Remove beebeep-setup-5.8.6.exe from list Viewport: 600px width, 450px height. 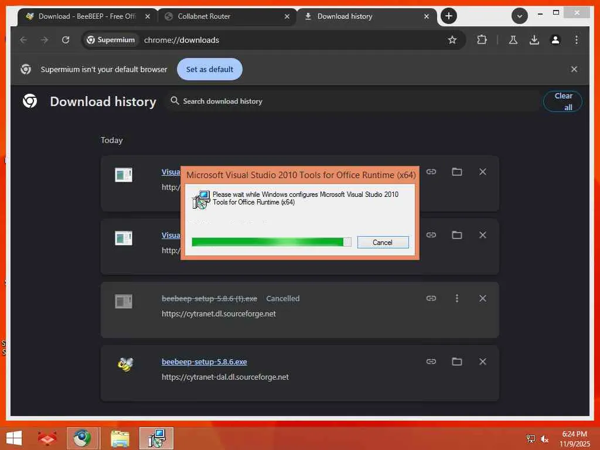click(x=483, y=361)
